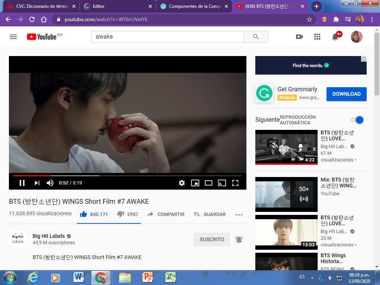Skip to the next video
This screenshot has height=285, width=380.
(37, 183)
